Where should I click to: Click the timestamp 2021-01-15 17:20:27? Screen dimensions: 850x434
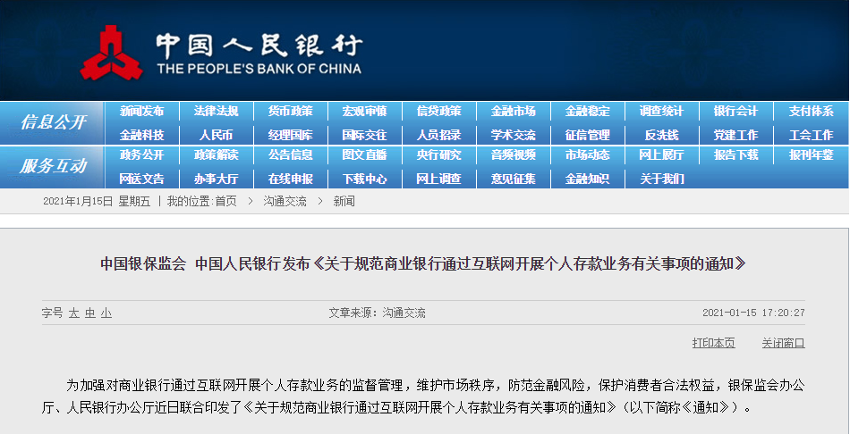(x=753, y=313)
